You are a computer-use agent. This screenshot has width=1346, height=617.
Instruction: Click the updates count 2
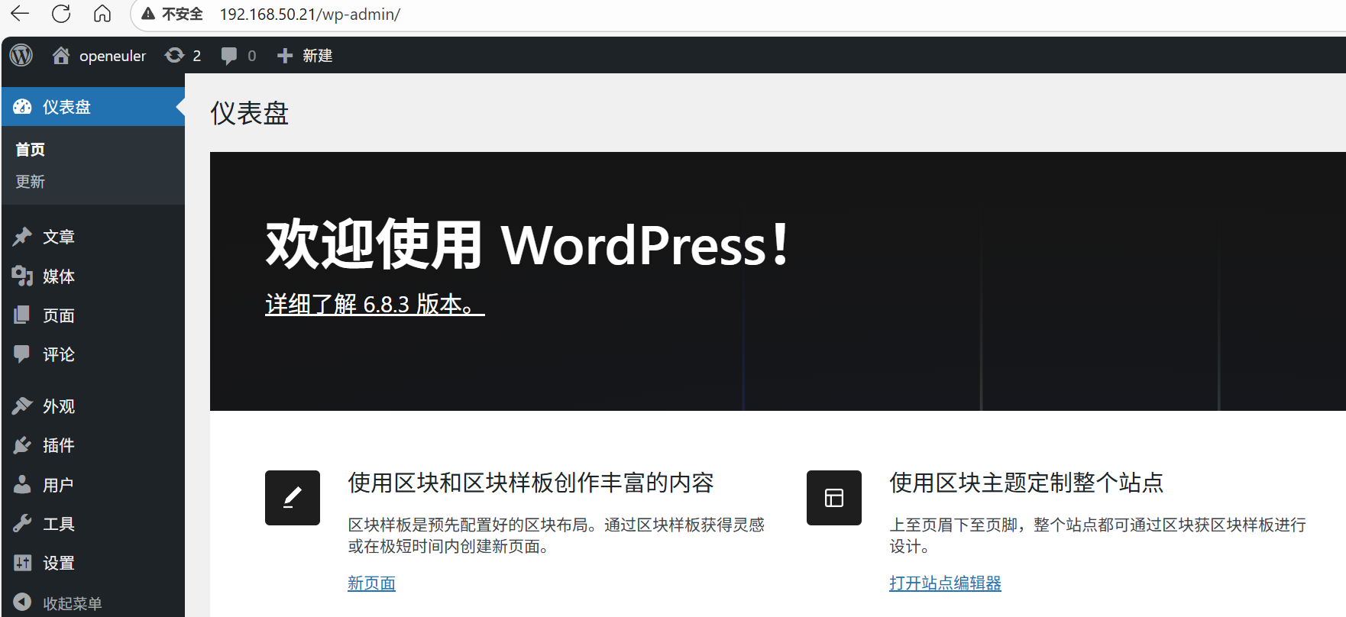point(197,56)
